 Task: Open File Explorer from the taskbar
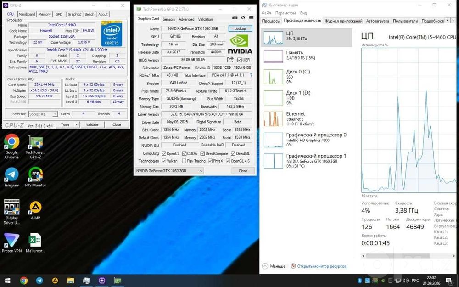[x=71, y=281]
